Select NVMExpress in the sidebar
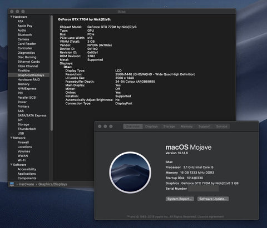 27,89
